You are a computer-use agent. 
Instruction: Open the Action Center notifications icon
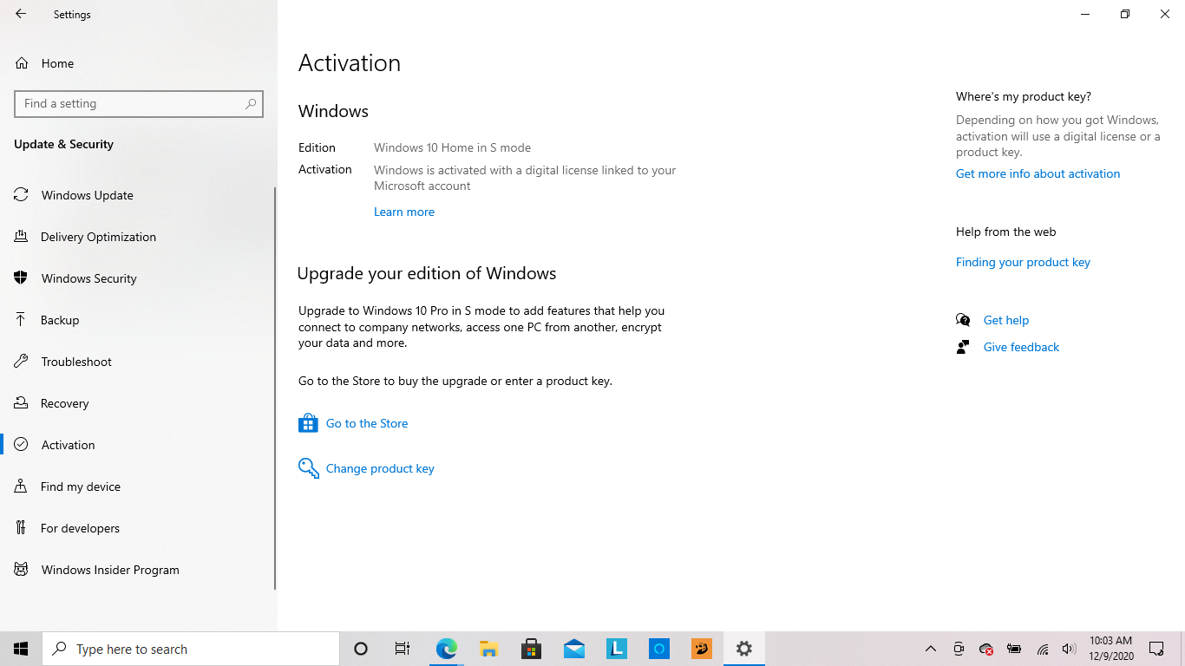1156,649
